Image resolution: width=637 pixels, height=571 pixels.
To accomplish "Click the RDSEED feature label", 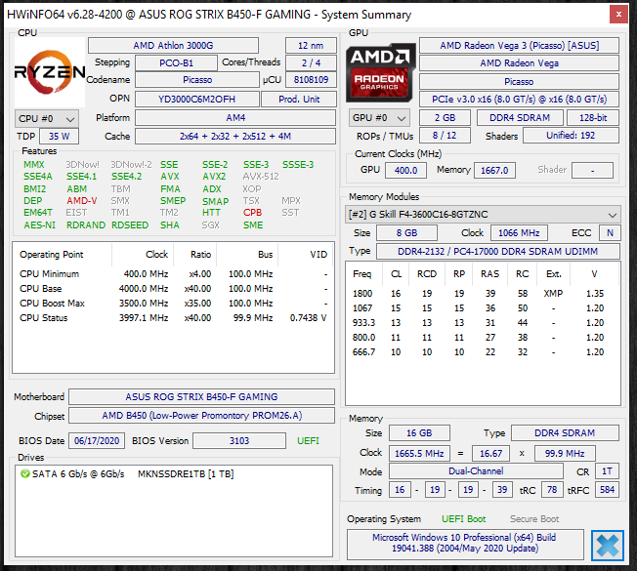I will point(130,224).
